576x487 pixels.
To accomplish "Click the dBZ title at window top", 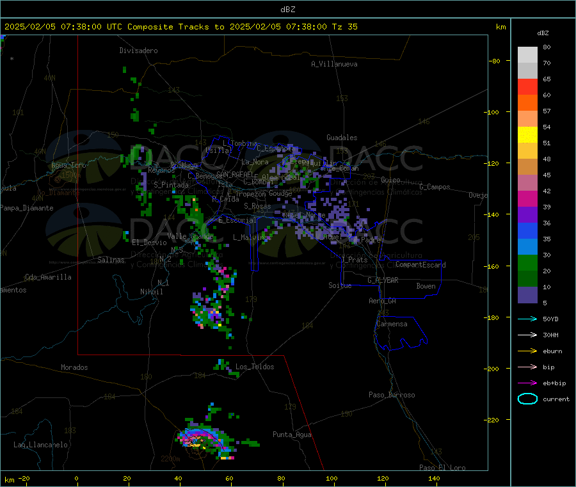I will pos(287,10).
